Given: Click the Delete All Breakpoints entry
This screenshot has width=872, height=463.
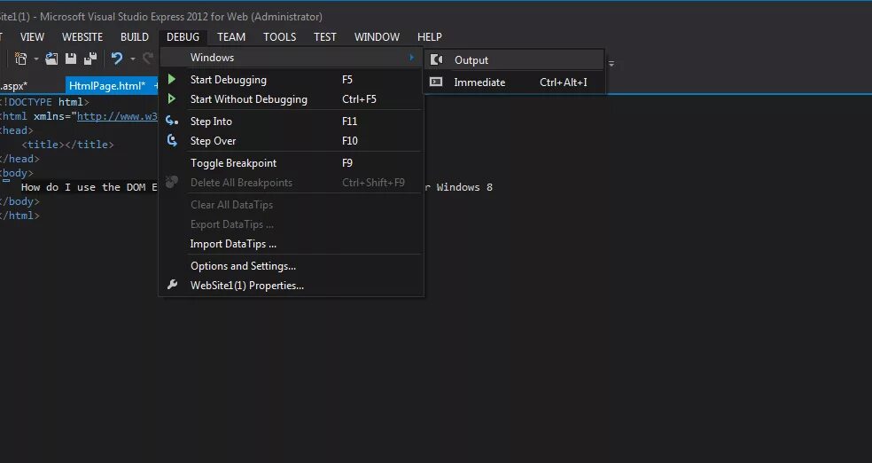Looking at the screenshot, I should click(291, 183).
